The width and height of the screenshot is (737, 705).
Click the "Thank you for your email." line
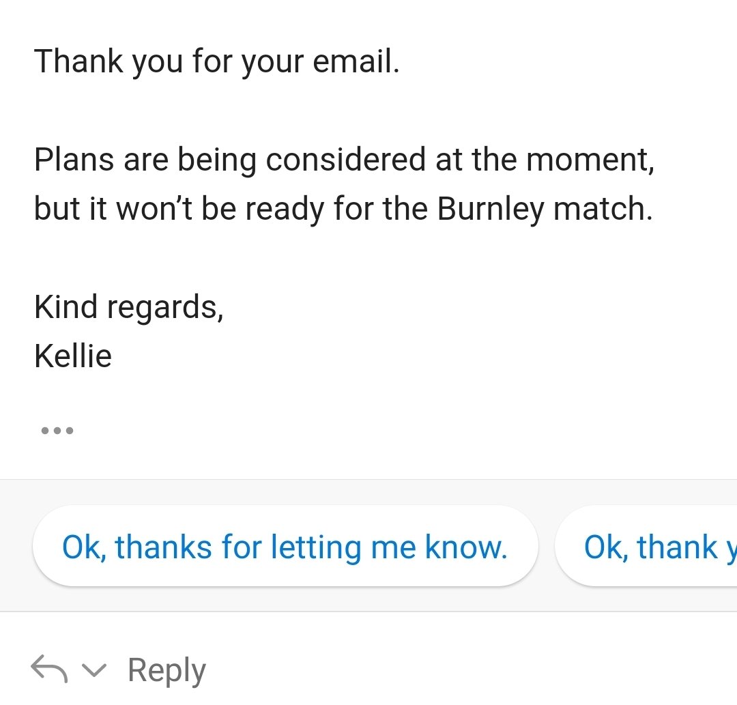(216, 62)
